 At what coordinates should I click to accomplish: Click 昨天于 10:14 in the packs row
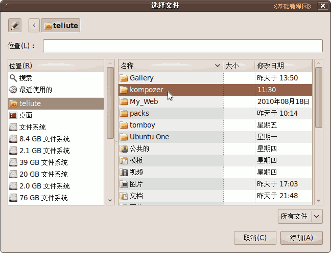click(x=277, y=113)
